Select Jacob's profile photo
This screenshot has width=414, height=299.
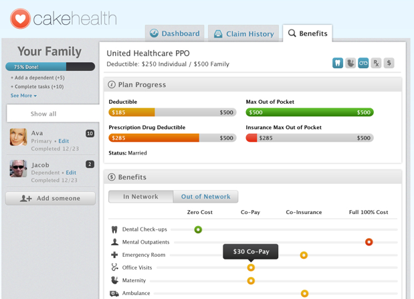pos(18,168)
